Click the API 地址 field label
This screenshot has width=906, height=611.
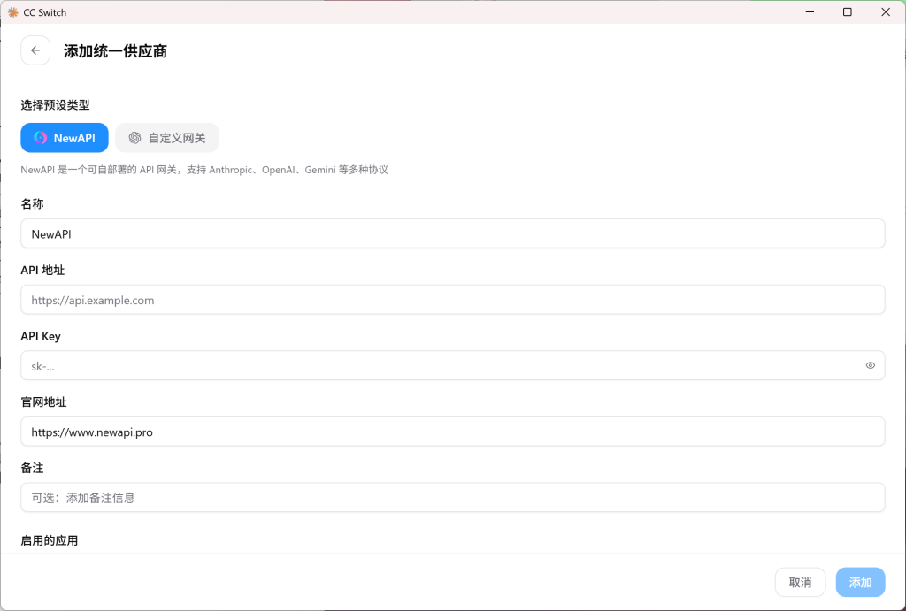point(42,271)
